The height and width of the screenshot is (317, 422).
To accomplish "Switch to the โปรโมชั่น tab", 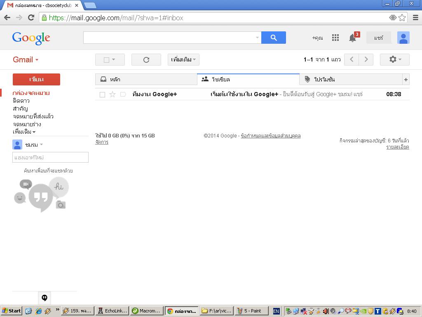I will (x=351, y=79).
